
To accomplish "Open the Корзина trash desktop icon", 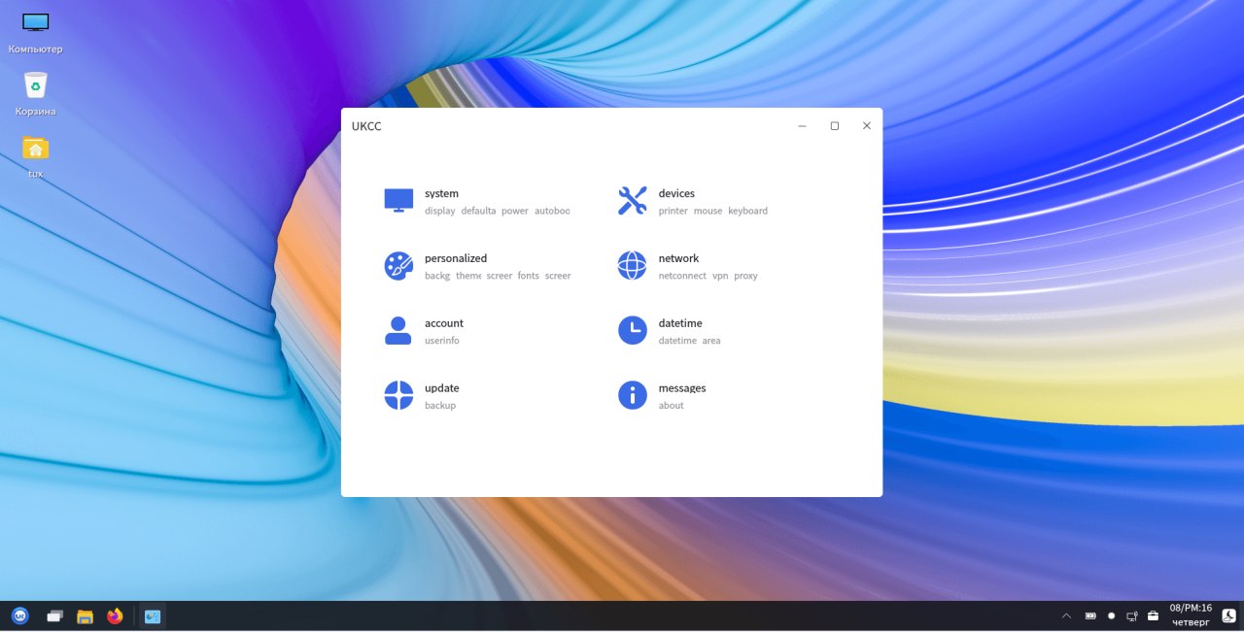I will [x=36, y=94].
